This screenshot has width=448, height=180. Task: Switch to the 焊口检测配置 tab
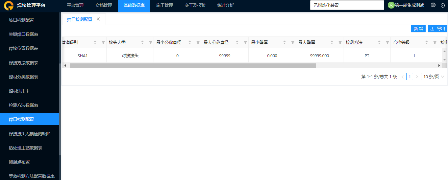pos(80,19)
